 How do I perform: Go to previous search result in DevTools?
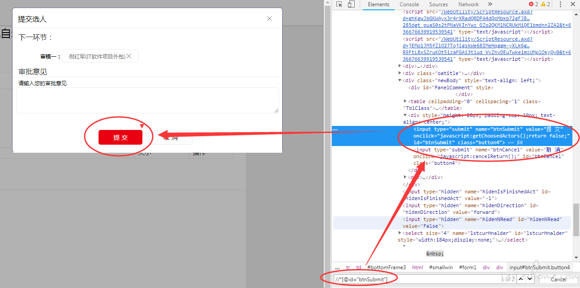coord(522,279)
